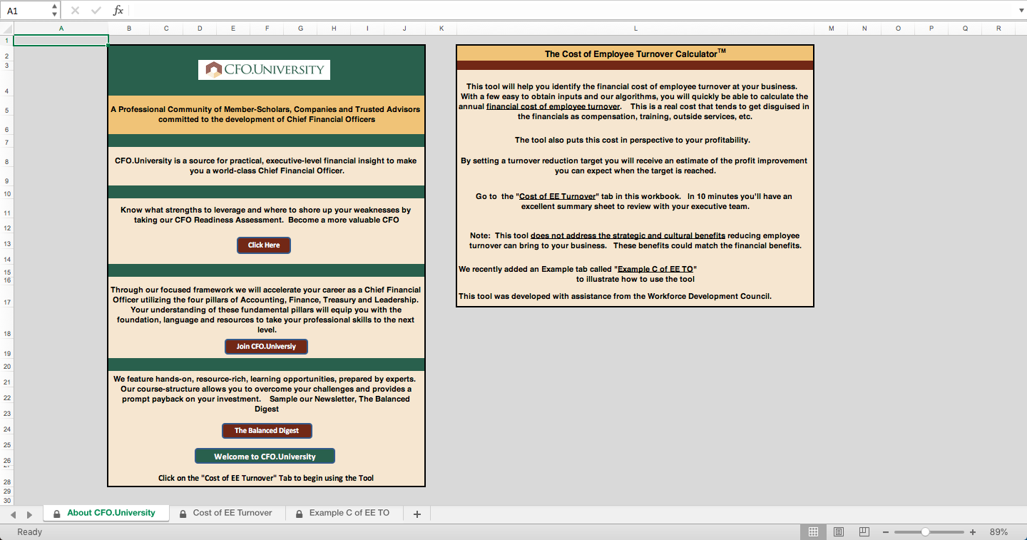Zoom in using the plus icon
The height and width of the screenshot is (540, 1027).
(973, 532)
